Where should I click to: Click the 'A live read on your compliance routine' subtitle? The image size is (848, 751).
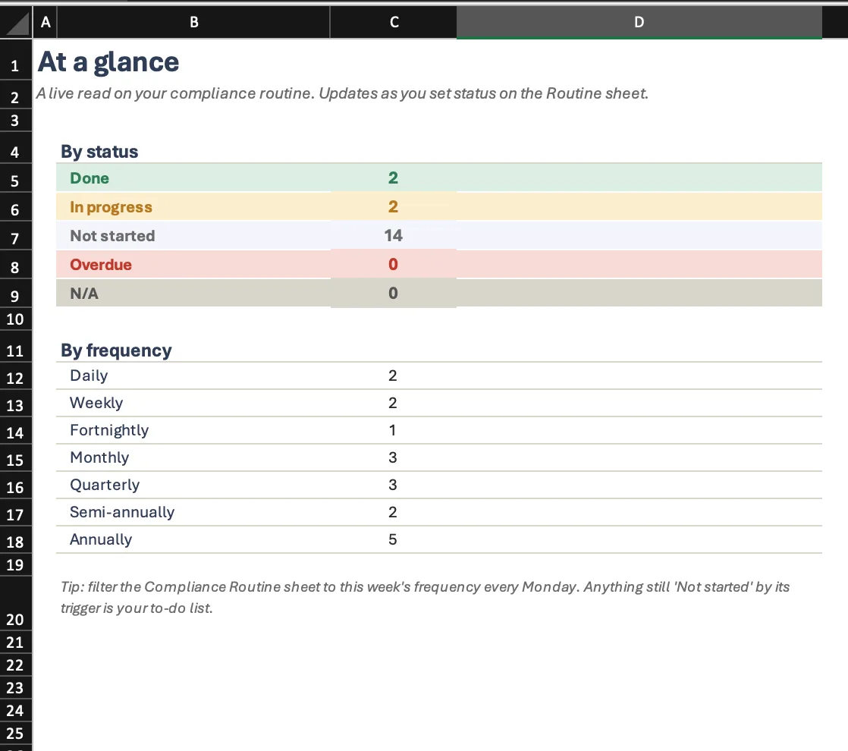(342, 93)
